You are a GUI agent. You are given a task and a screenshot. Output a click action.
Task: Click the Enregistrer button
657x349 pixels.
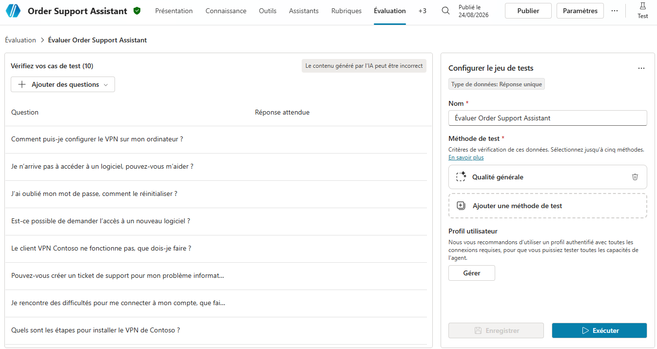point(496,330)
